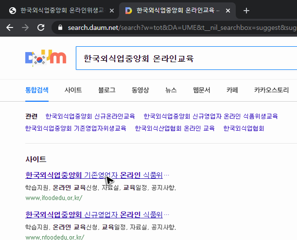Screen dimensions: 297x240
Task: Focus the Daum search box
Action: click(x=186, y=58)
